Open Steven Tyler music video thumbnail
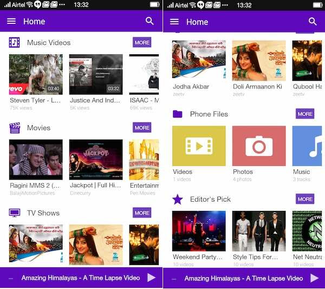This screenshot has width=325, height=289. [x=36, y=74]
